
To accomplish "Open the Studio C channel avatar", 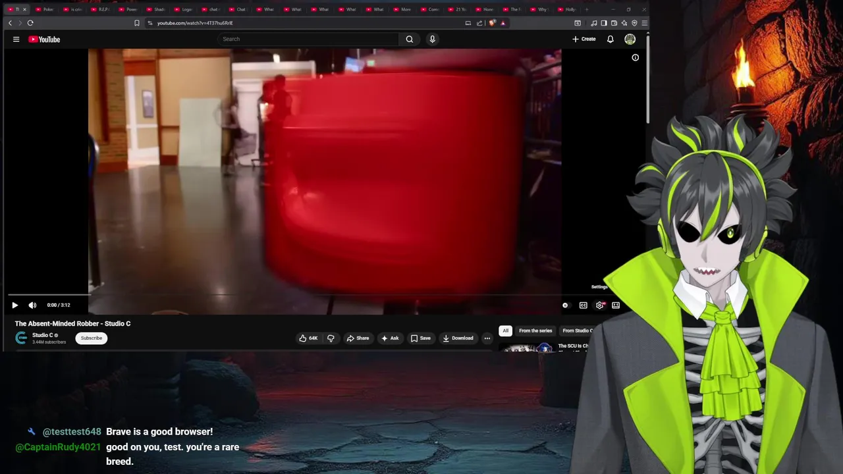I will tap(21, 338).
